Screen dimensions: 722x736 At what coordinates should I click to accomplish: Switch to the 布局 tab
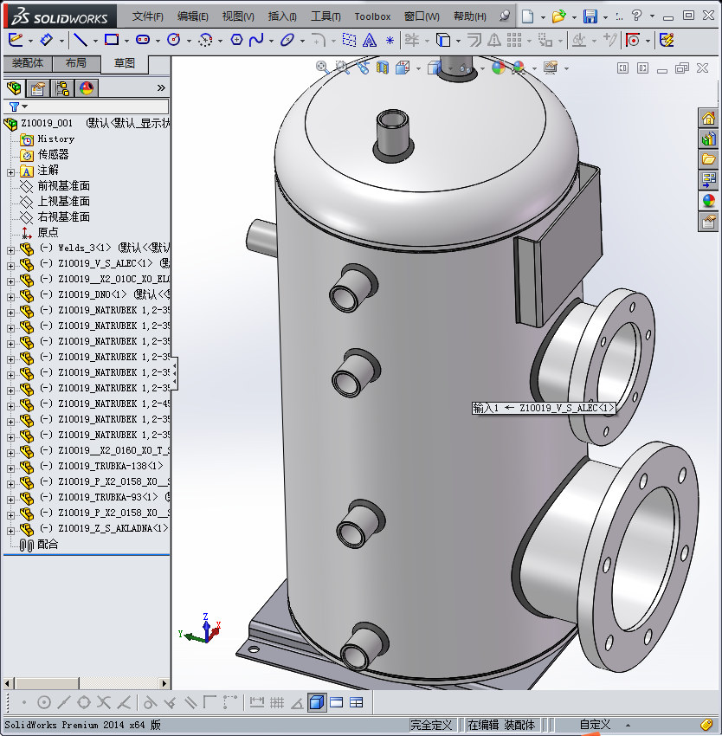[x=75, y=63]
